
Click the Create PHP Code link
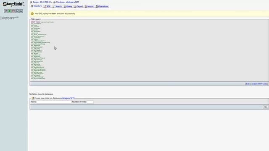pyautogui.click(x=259, y=84)
